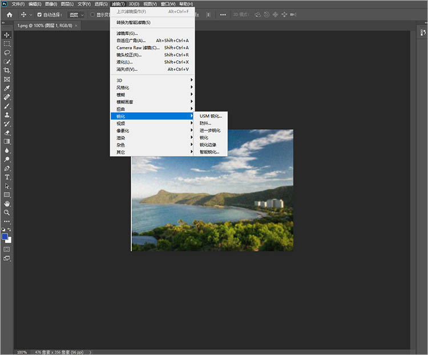This screenshot has height=355, width=428.
Task: Open collapsed right panel icon
Action: coord(423,33)
